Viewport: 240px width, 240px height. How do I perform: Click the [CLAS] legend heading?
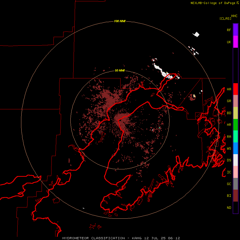225,18
